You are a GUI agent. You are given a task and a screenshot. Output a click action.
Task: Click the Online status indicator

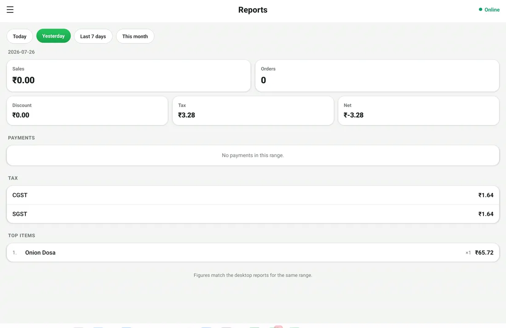[489, 10]
